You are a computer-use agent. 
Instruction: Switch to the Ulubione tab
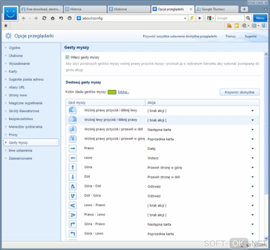click(x=129, y=9)
